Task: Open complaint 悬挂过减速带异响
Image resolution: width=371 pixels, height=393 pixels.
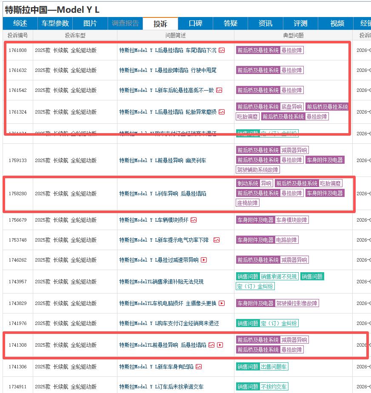Action: click(x=159, y=260)
